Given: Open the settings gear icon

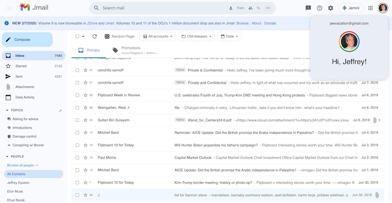Looking at the screenshot, I should point(330,8).
